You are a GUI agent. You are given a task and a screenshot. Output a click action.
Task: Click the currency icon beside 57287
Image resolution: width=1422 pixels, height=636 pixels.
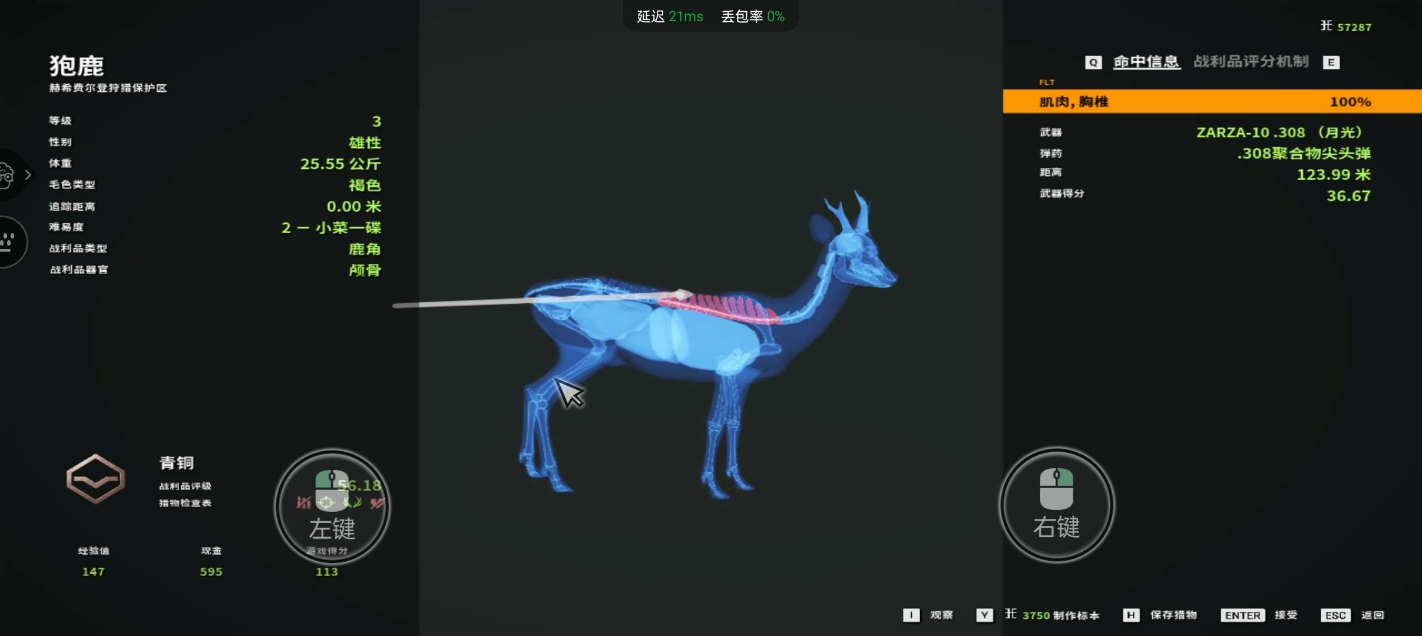pyautogui.click(x=1325, y=25)
